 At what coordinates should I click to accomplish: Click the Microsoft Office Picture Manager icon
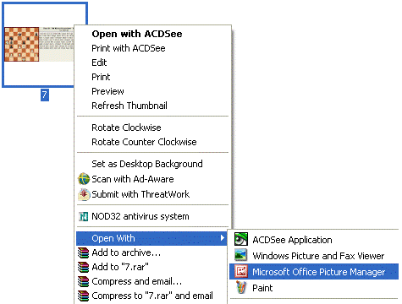coord(241,271)
